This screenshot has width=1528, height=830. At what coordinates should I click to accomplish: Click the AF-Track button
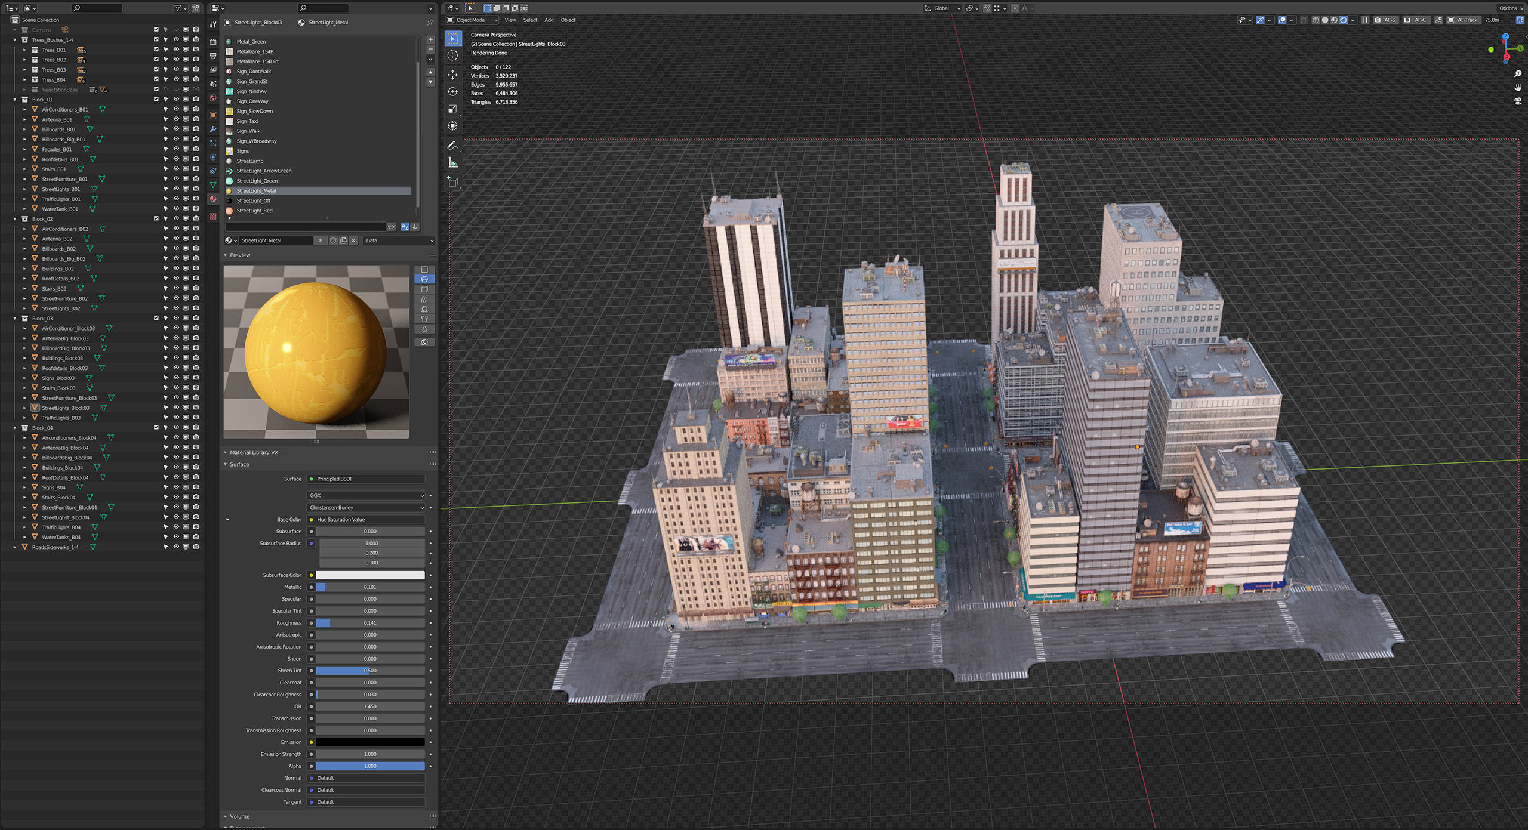point(1463,20)
